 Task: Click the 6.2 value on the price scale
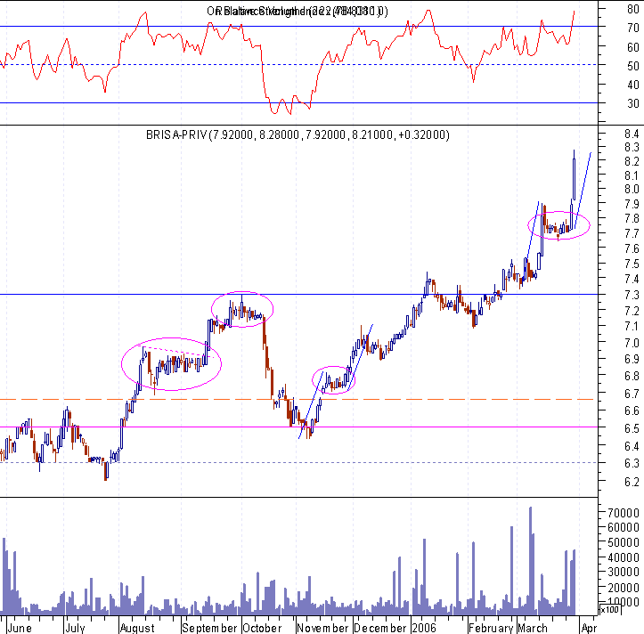632,482
